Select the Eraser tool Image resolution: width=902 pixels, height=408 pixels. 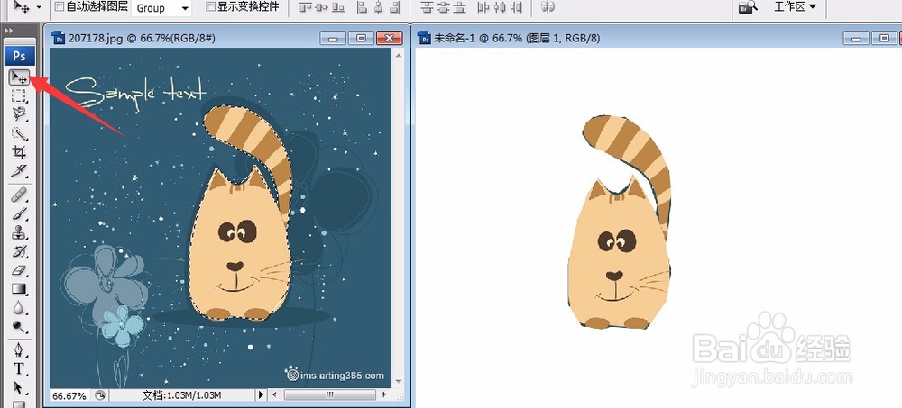[x=19, y=269]
